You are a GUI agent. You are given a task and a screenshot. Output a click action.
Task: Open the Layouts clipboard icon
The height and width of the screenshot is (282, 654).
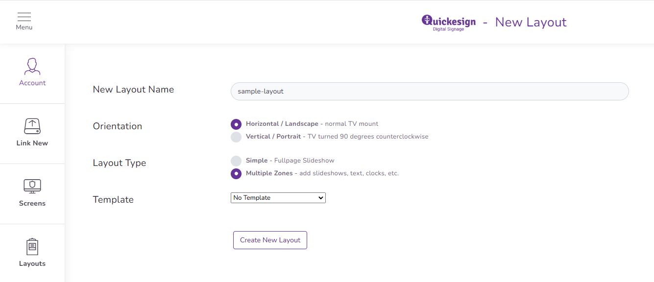[x=32, y=247]
